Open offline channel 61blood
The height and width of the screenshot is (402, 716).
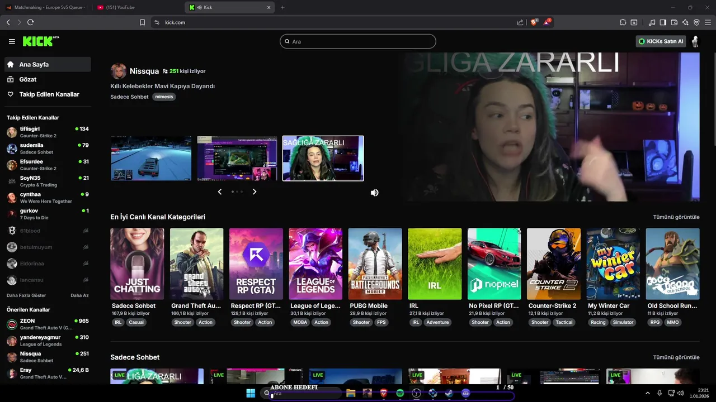[x=47, y=231]
